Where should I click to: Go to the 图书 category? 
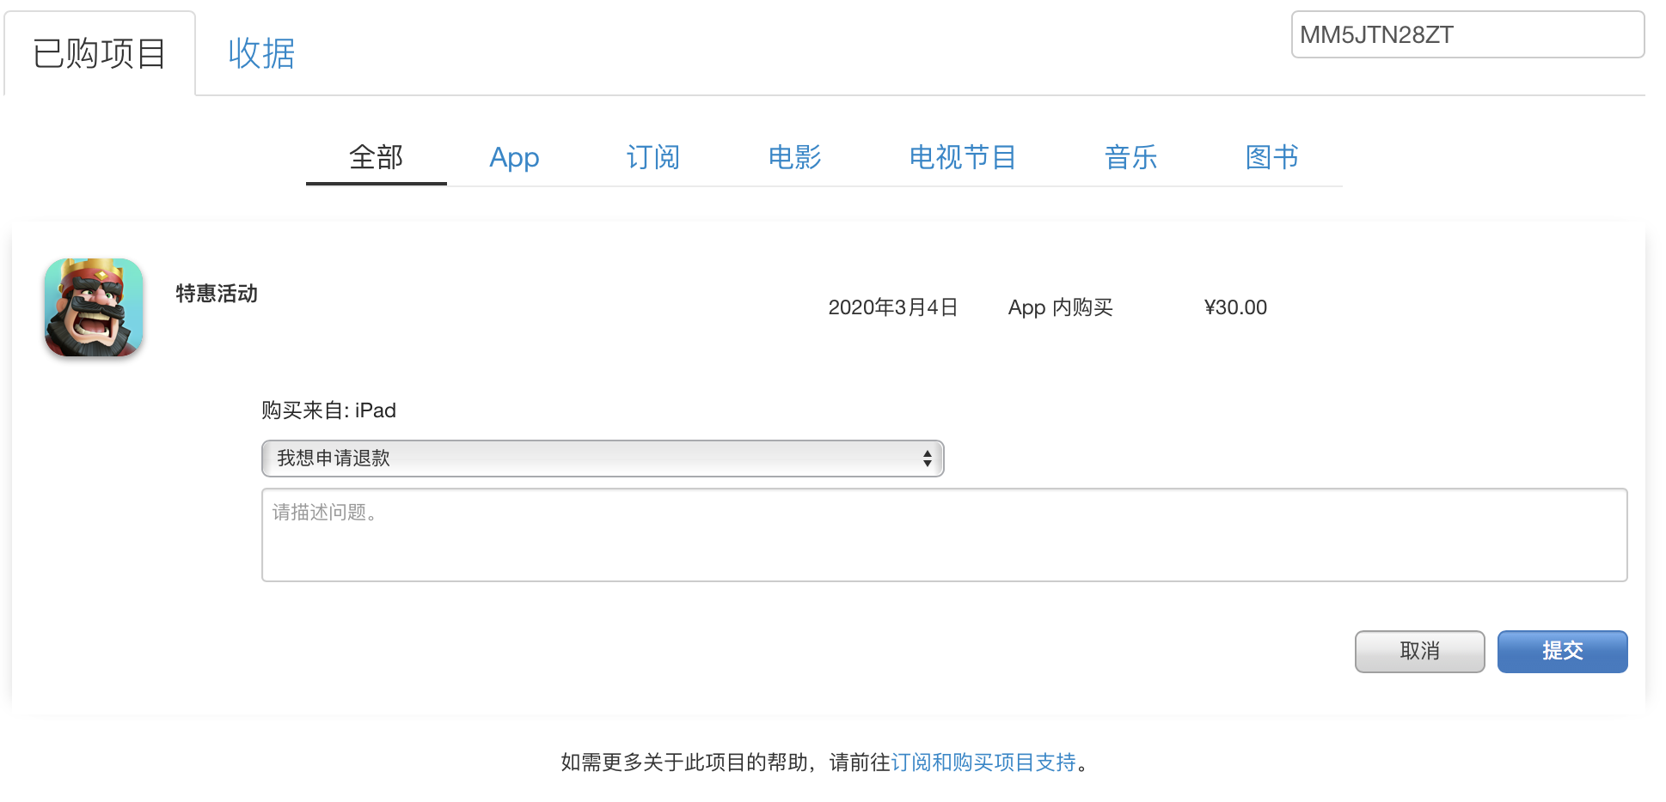pyautogui.click(x=1271, y=158)
